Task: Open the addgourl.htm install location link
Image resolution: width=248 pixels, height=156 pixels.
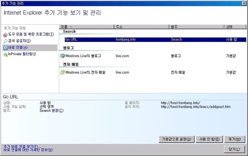Action: click(196, 107)
